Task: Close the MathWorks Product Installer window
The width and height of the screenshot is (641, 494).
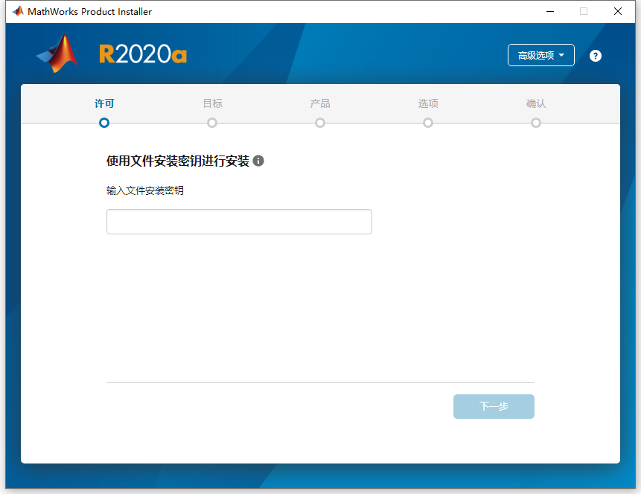Action: coord(618,11)
